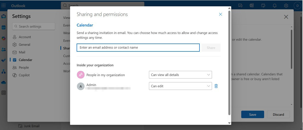303x130 pixels.
Task: Delete Admin's calendar permission with trash icon
Action: [x=216, y=86]
